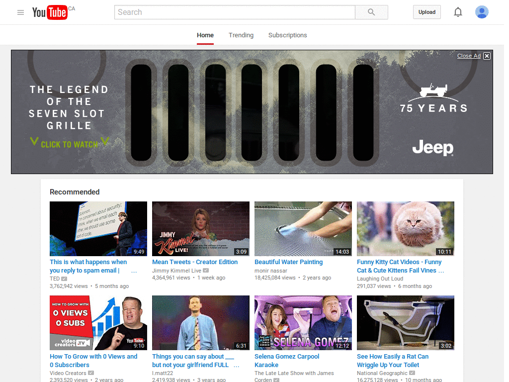Open the l.matt22 channel
The height and width of the screenshot is (382, 509).
(163, 373)
